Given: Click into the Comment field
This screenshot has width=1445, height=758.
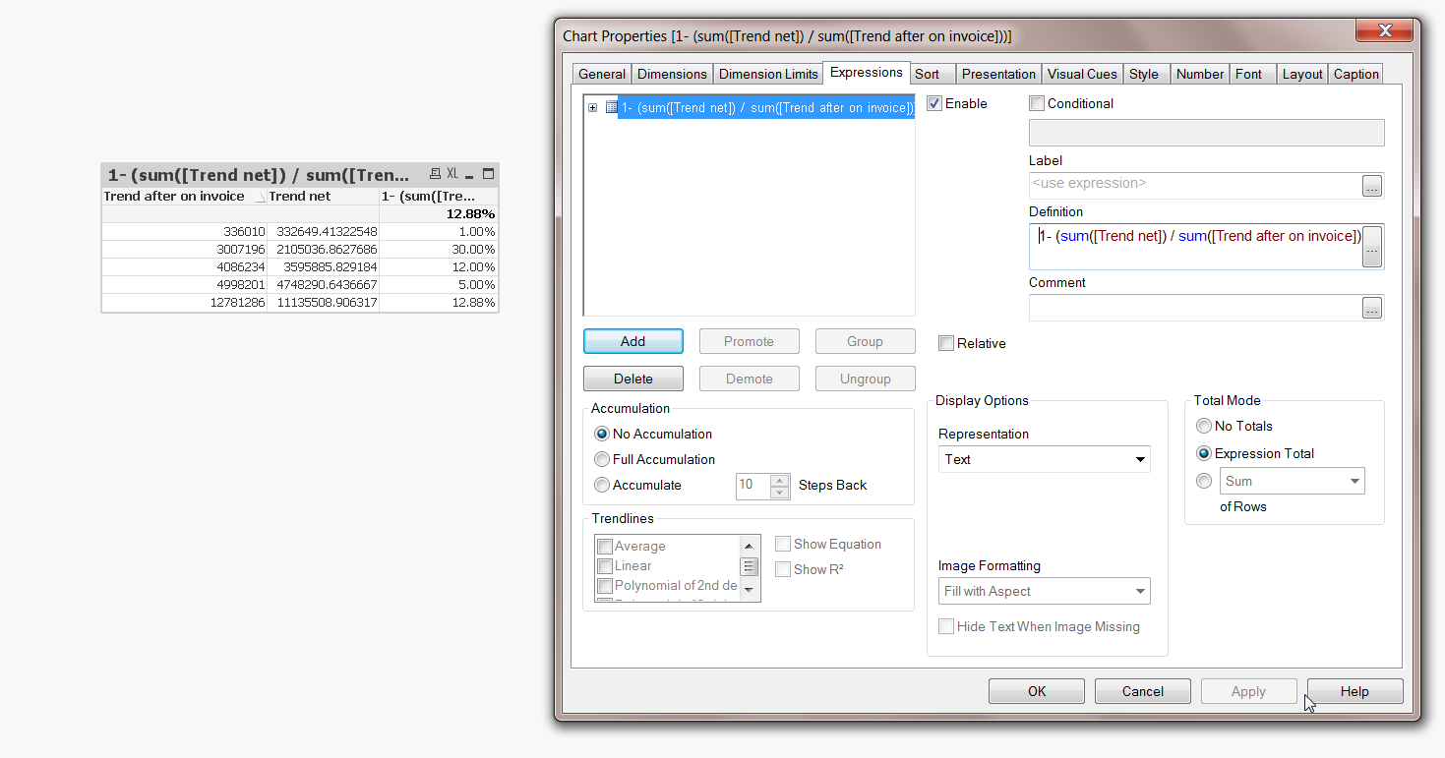Looking at the screenshot, I should tap(1195, 308).
